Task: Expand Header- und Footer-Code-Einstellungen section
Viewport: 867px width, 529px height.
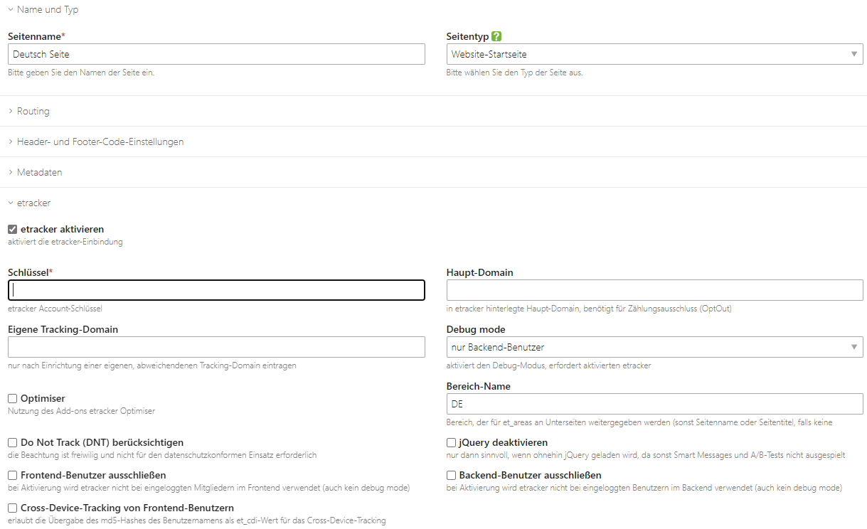Action: [x=100, y=141]
